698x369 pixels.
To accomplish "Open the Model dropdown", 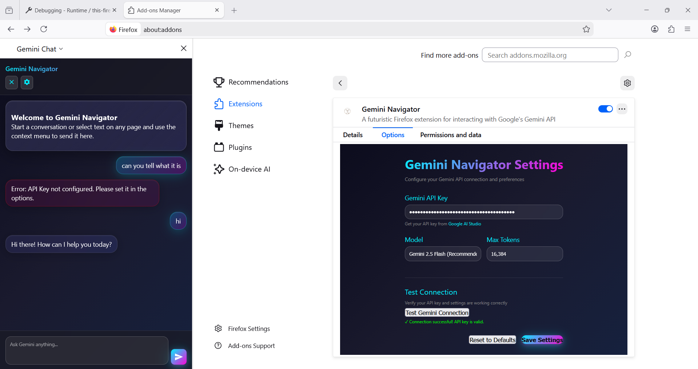I will [443, 254].
